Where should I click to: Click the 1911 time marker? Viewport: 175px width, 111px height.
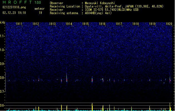pos(19,24)
